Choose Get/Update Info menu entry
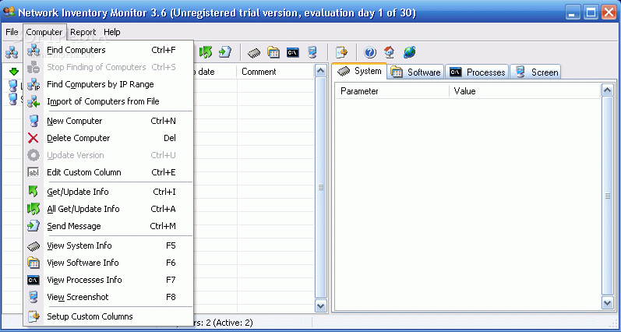Image resolution: width=621 pixels, height=332 pixels. (108, 192)
